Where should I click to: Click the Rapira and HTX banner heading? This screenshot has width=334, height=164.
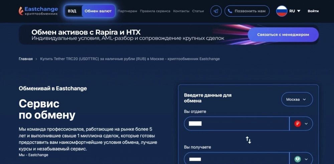point(86,32)
